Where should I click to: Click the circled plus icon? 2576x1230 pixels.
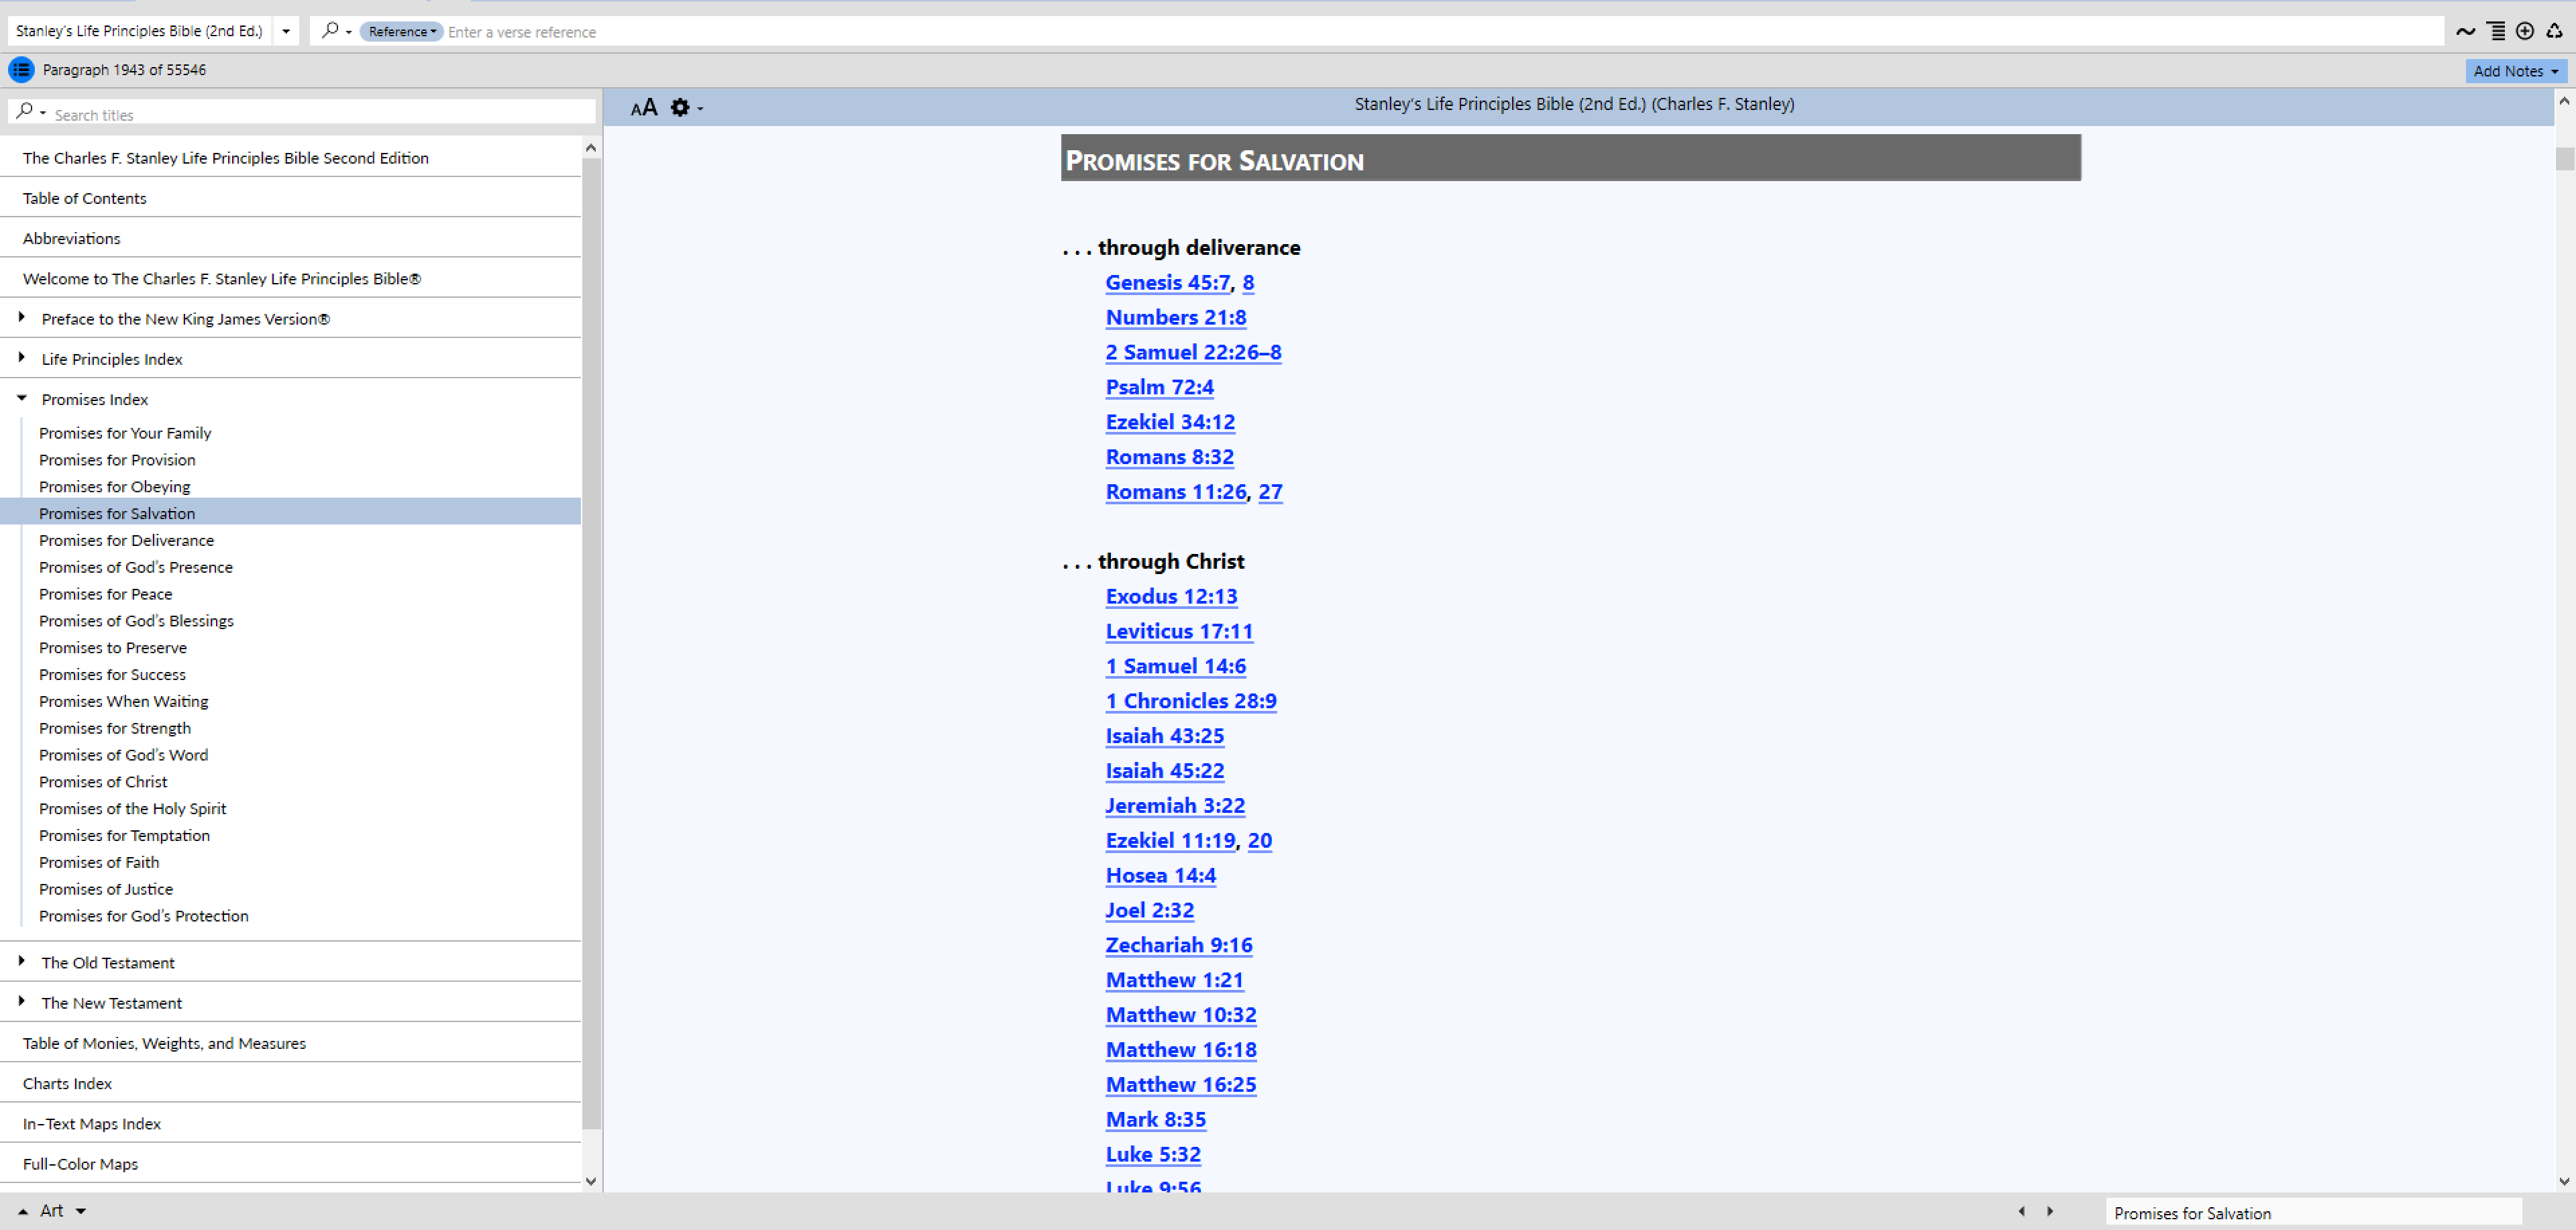[x=2525, y=31]
